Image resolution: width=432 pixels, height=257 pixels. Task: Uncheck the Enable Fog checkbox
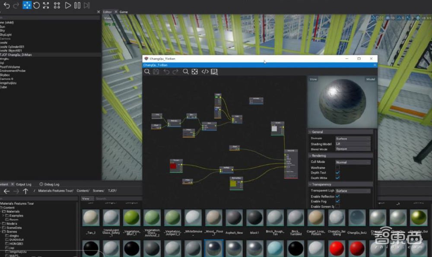point(337,202)
